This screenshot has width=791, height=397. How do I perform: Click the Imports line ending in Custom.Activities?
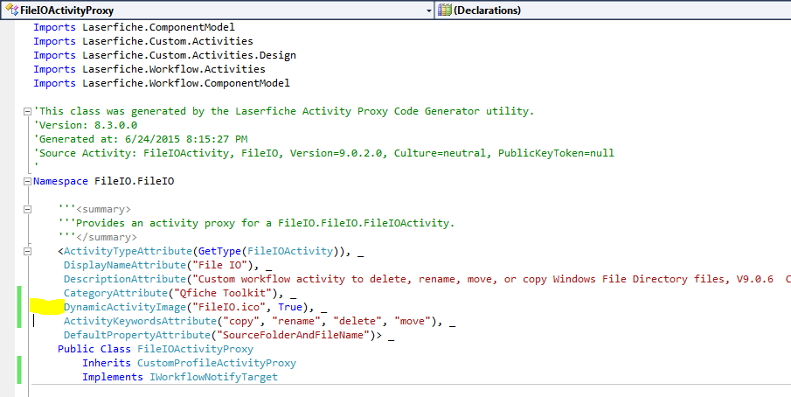(x=143, y=41)
